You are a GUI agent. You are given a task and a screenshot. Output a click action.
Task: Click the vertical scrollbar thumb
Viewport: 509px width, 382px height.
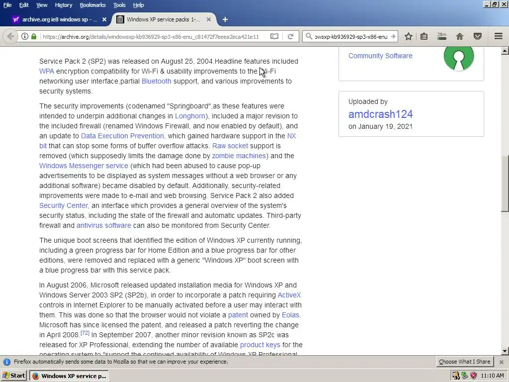point(505,184)
